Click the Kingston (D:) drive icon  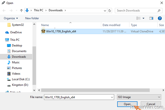click(x=9, y=85)
